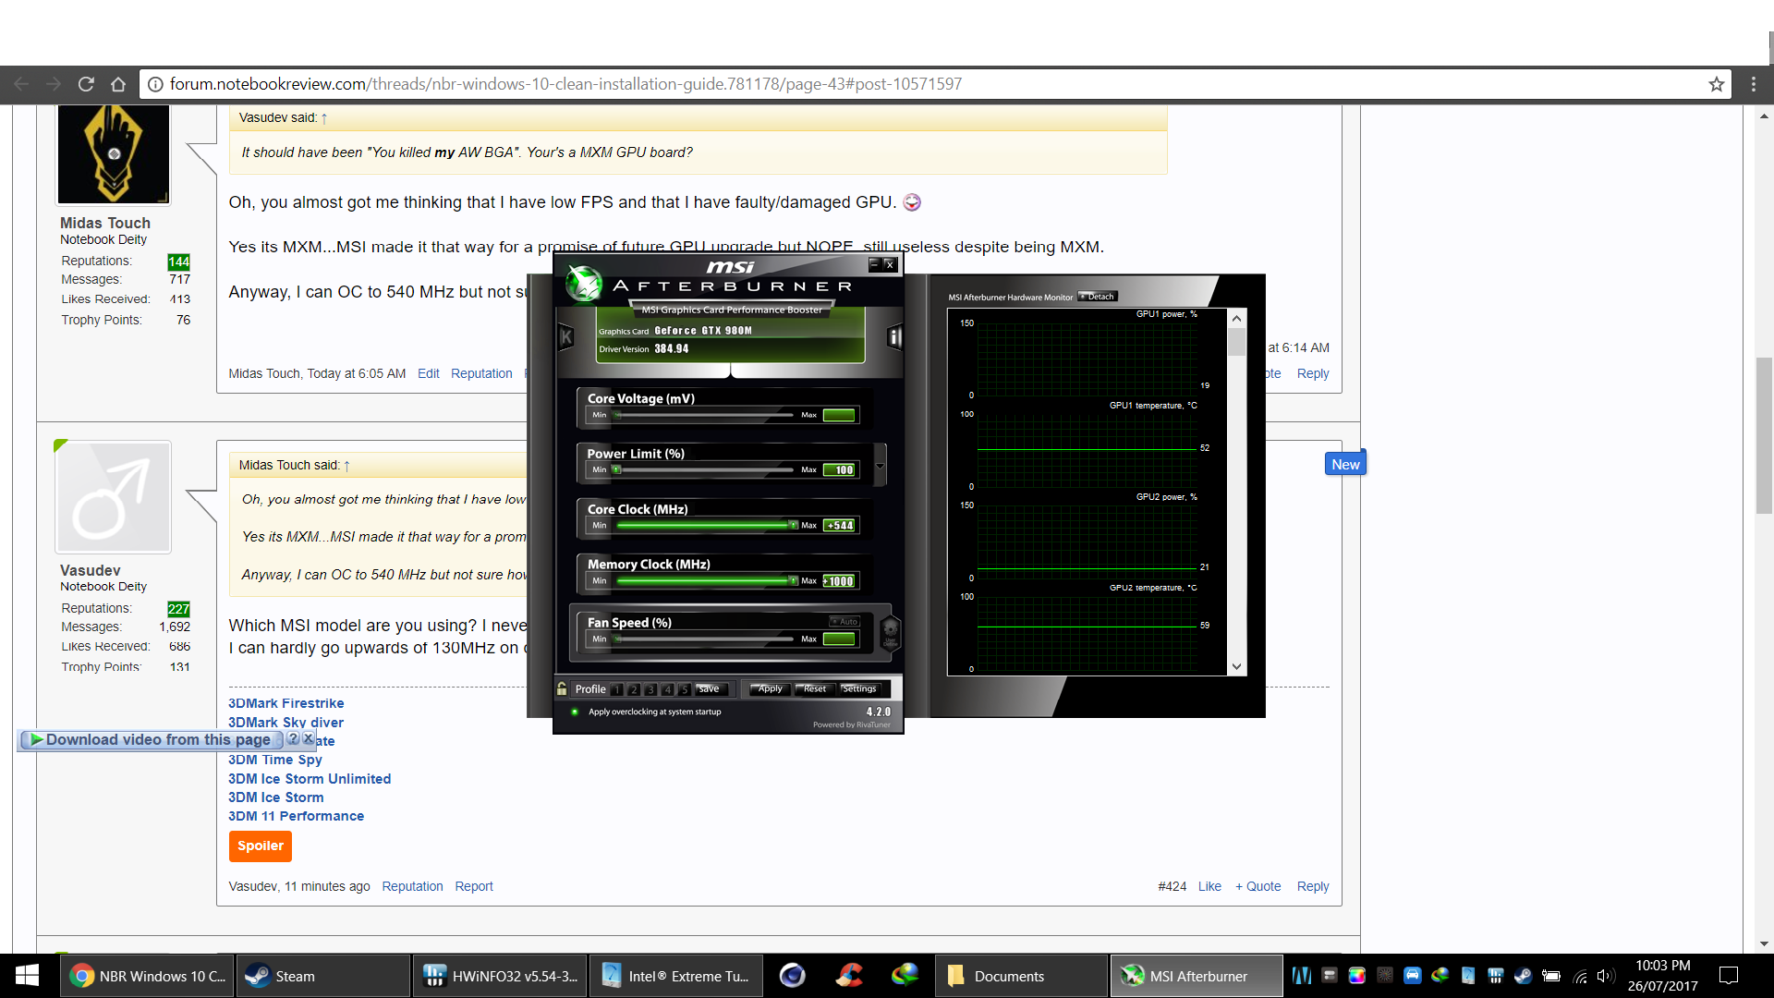Open Afterburner Settings button
Screen dimensions: 1774x998
click(860, 689)
